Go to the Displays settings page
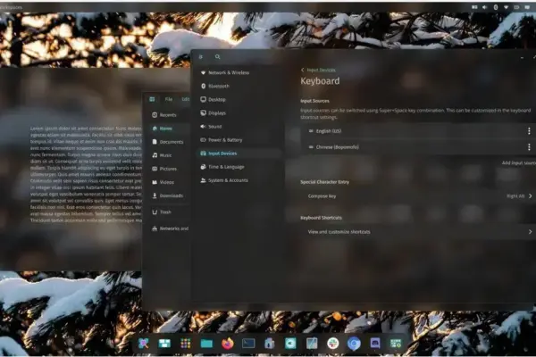The height and width of the screenshot is (357, 536). (239, 113)
